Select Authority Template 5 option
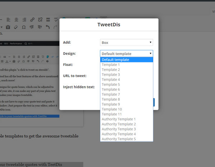Viewport: 215px width, 167px height. tap(126, 139)
